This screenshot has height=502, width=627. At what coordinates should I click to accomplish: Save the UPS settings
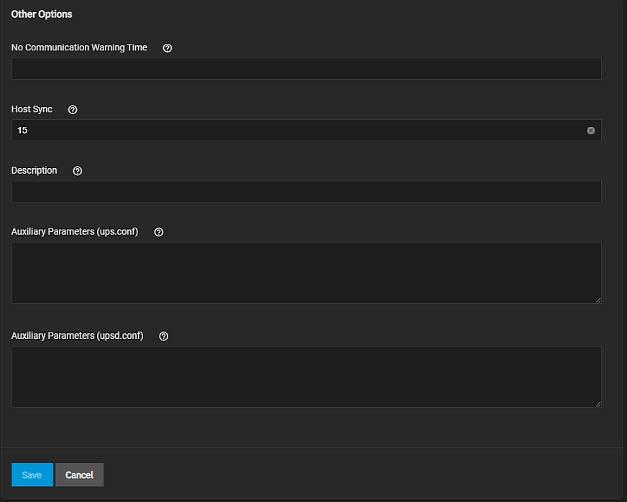pos(32,475)
